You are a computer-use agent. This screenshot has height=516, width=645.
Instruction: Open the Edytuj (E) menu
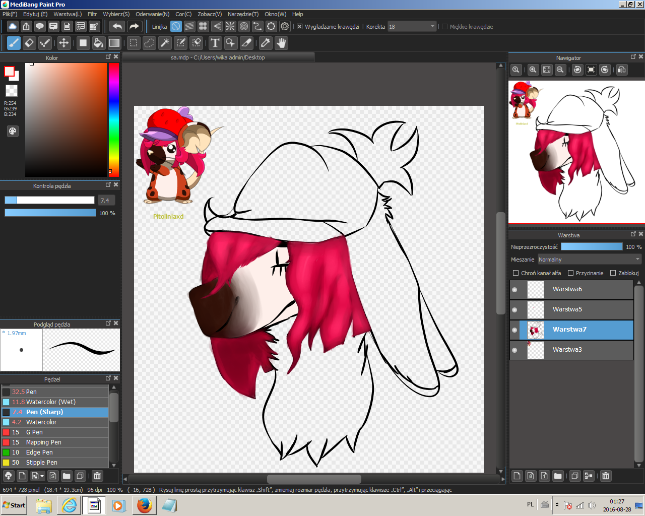35,14
